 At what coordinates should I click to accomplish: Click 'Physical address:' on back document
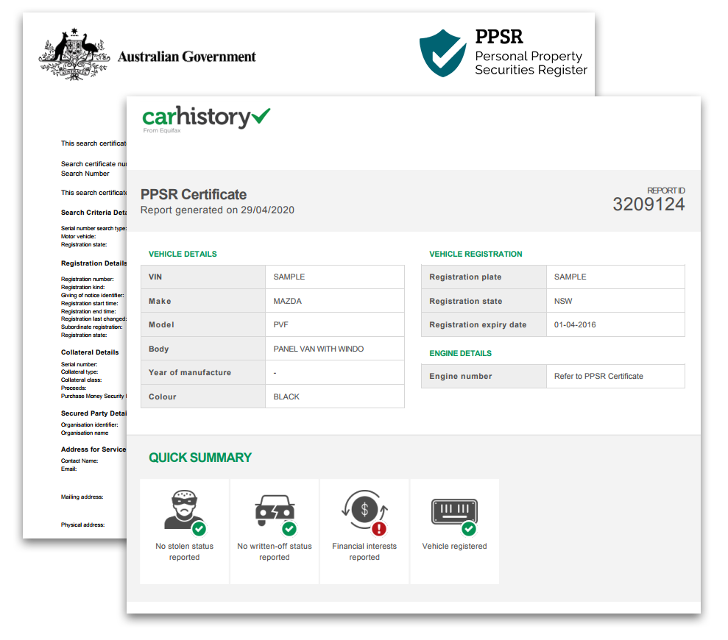click(82, 525)
